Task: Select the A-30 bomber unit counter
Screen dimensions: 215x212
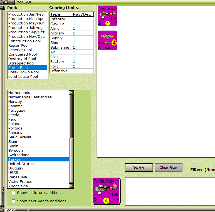Action: [107, 40]
